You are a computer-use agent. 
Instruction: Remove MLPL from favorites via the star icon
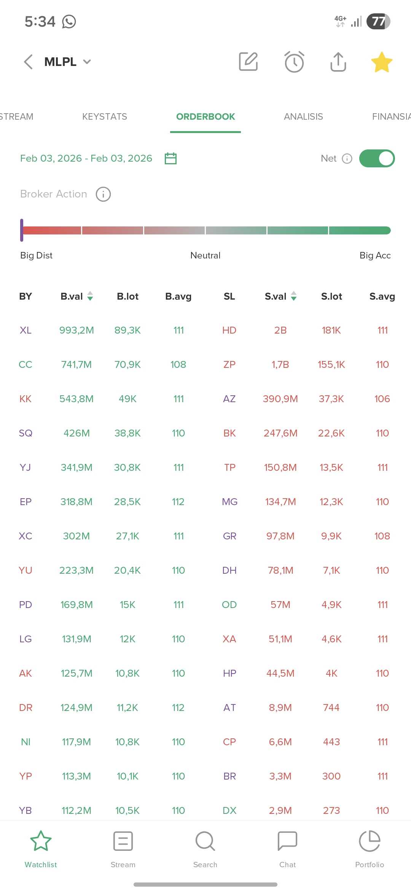[x=381, y=62]
